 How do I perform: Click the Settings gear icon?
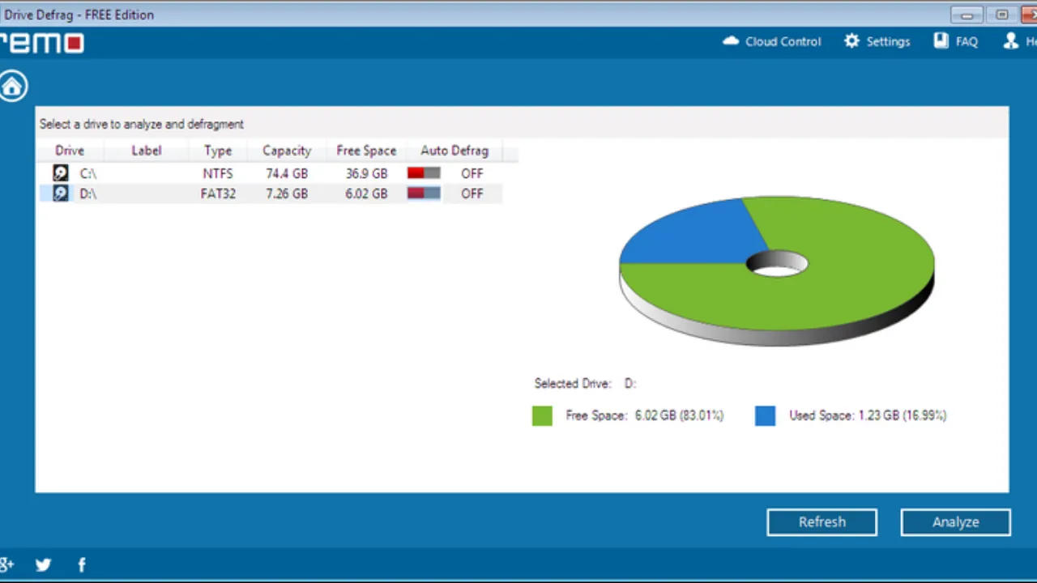(851, 41)
